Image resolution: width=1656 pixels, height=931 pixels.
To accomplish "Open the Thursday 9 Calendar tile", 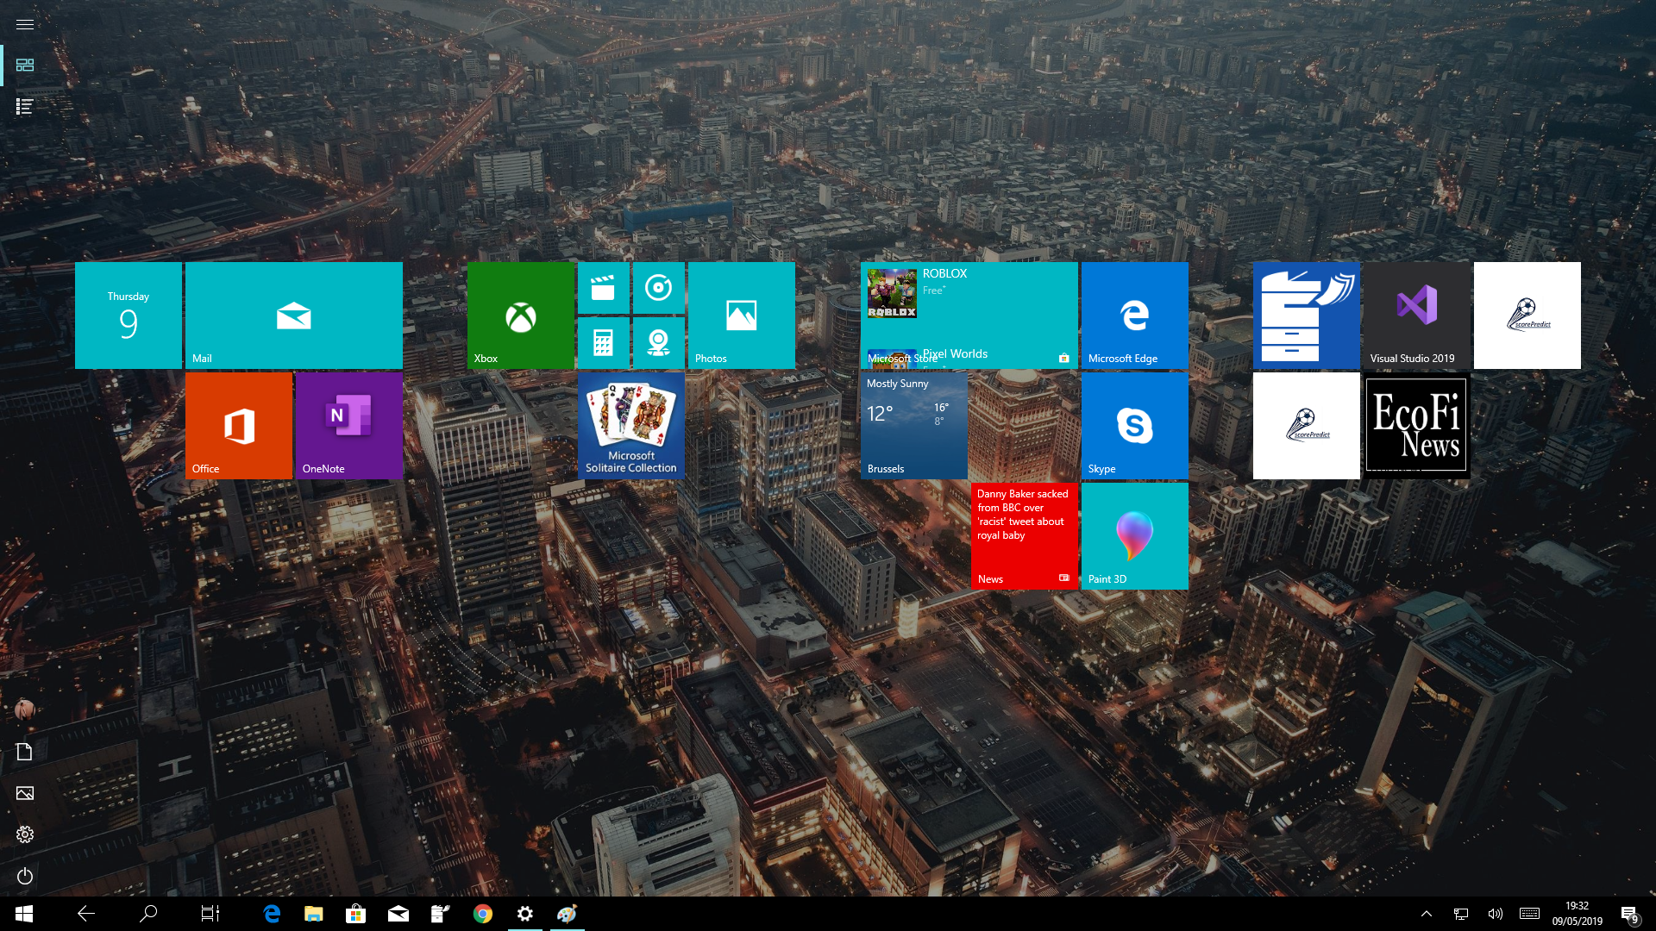I will pos(129,316).
